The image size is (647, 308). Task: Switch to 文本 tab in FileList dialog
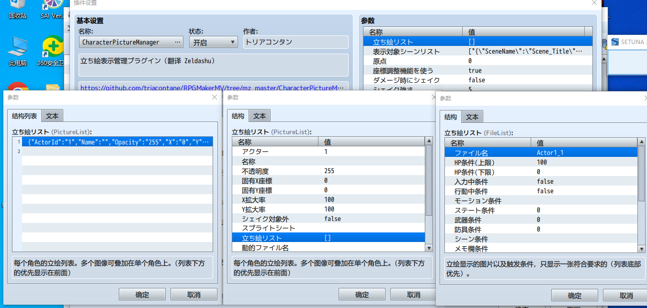472,117
